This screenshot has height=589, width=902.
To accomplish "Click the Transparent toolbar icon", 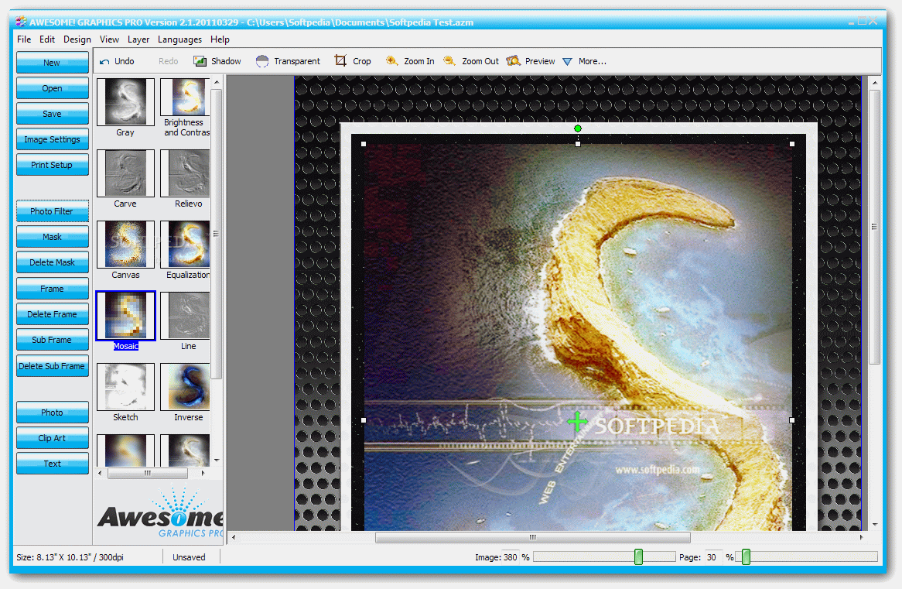I will tap(262, 61).
